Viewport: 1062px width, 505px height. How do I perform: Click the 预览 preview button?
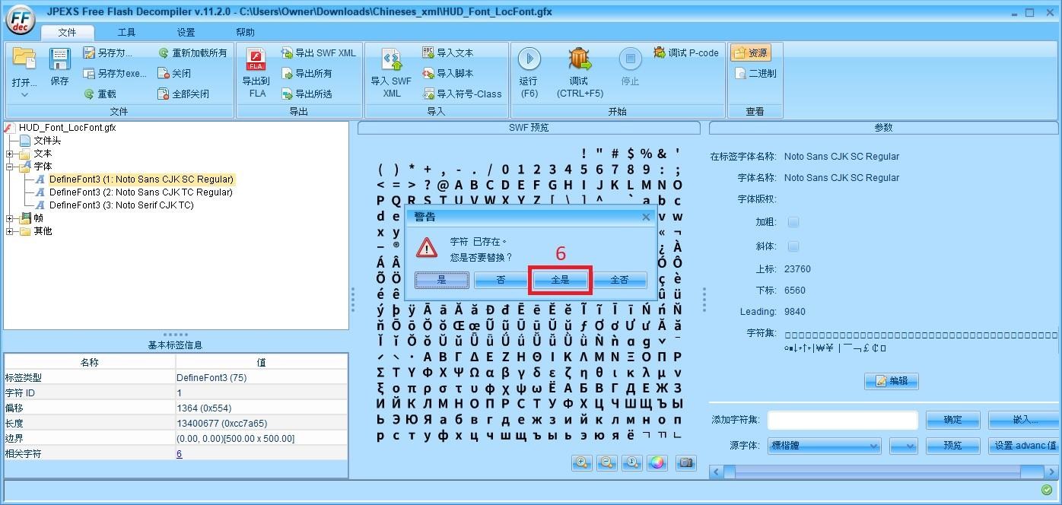pos(952,446)
